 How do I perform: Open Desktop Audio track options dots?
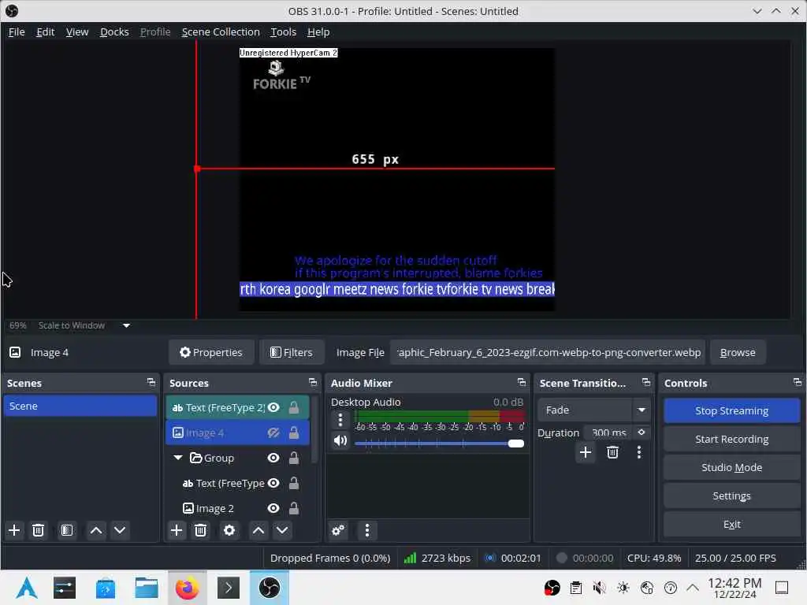click(340, 420)
